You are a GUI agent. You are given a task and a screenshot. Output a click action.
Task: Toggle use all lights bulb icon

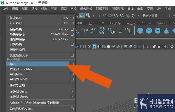[113, 47]
